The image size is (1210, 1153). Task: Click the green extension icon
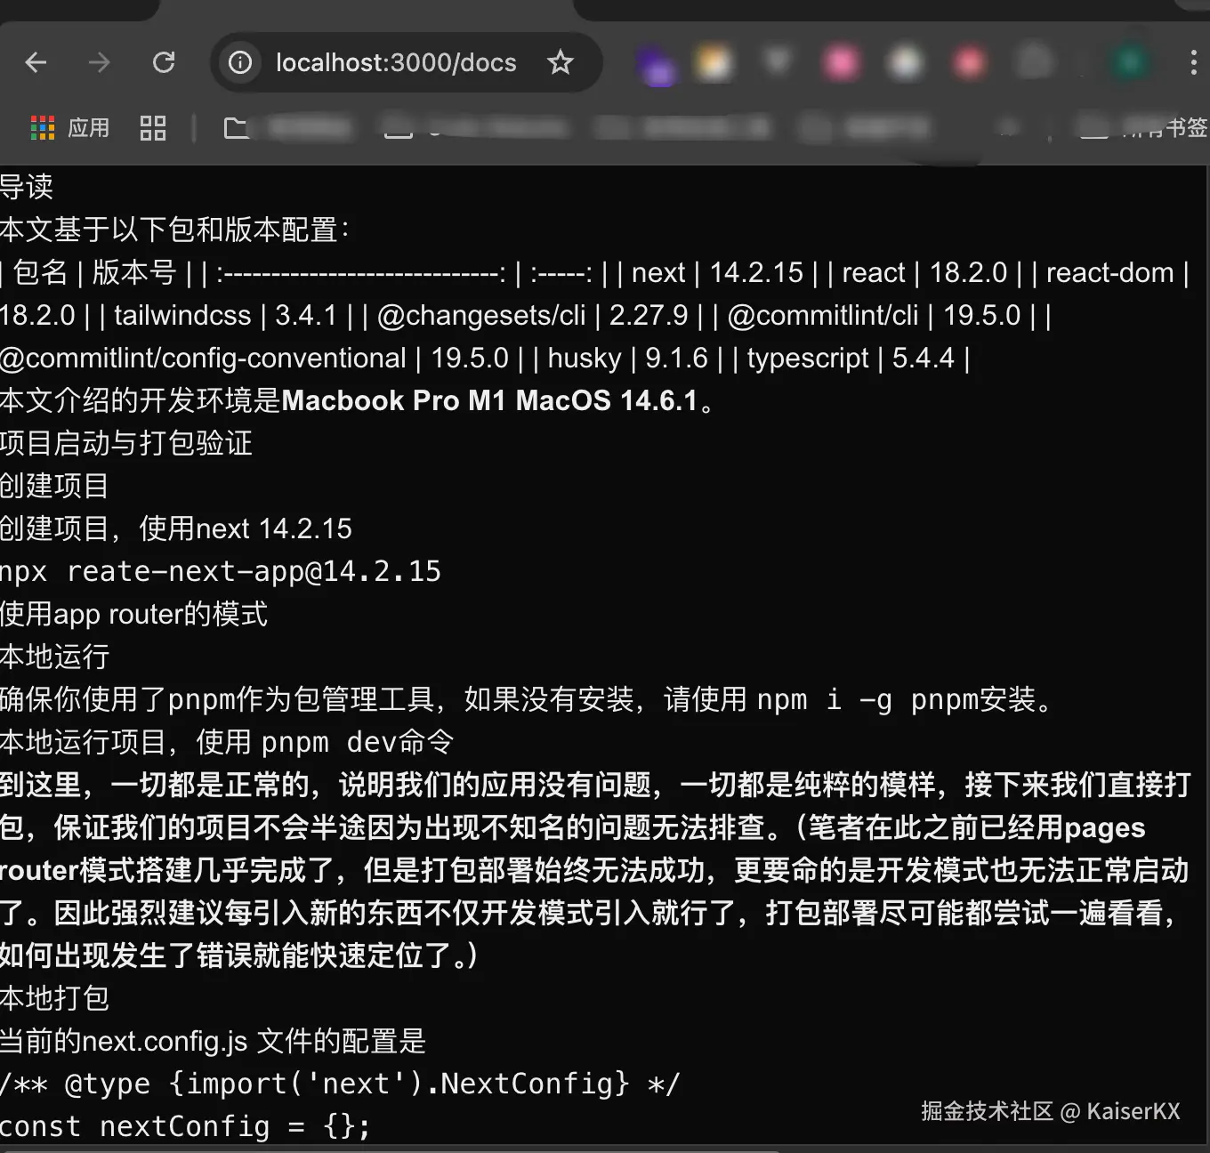(1130, 62)
